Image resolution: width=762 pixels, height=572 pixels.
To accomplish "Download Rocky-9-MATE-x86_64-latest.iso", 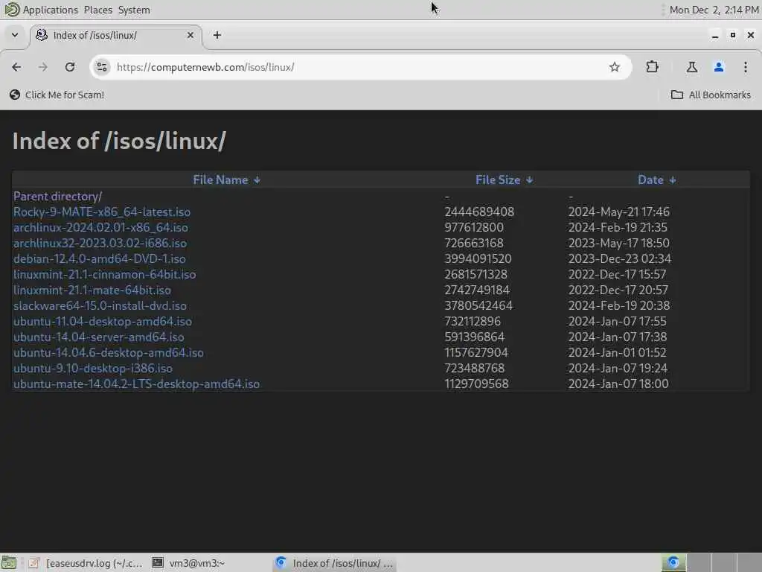I will 101,212.
